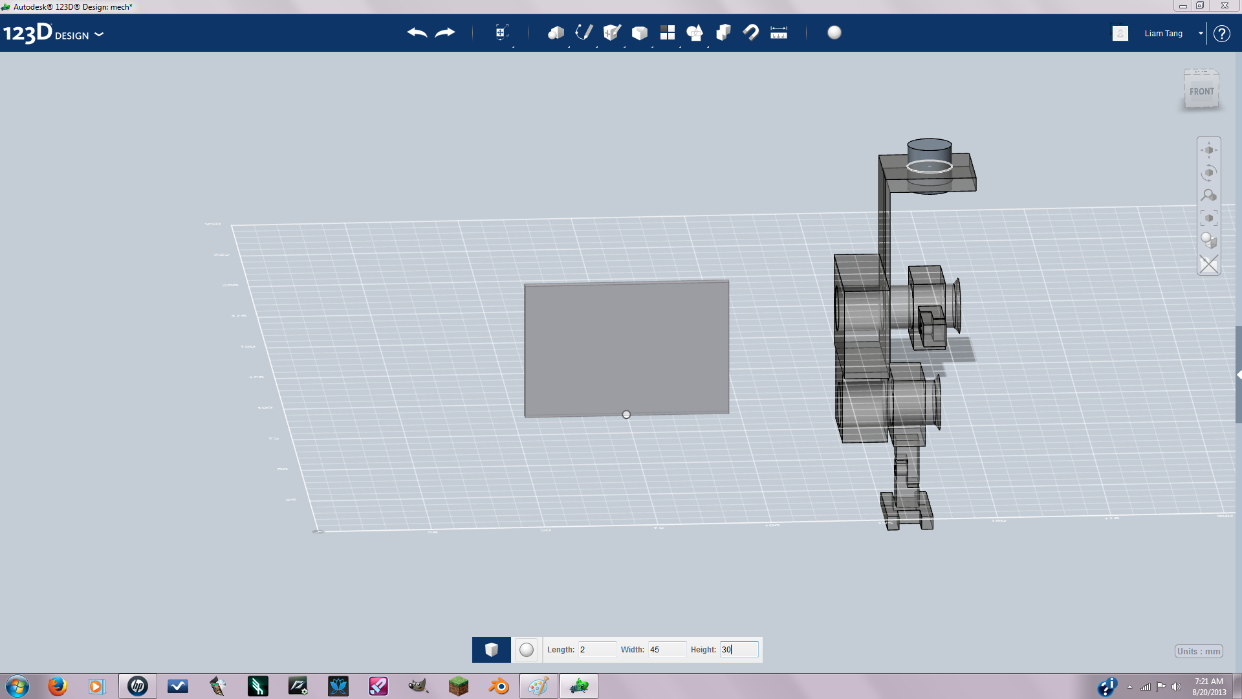1242x699 pixels.
Task: Open the Construct tool
Action: click(612, 32)
